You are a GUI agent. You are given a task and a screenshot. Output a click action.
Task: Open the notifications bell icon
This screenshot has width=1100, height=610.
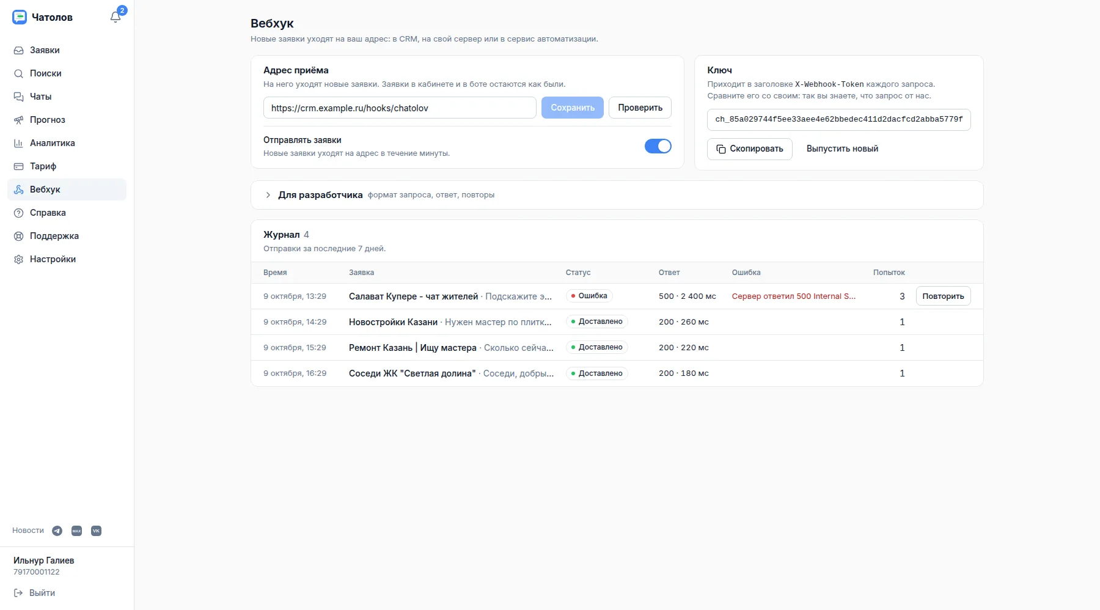point(116,17)
